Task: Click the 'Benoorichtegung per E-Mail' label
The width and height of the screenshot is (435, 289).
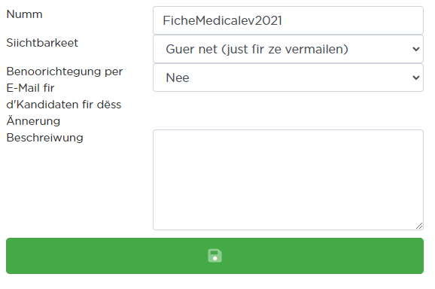Action: [x=65, y=80]
